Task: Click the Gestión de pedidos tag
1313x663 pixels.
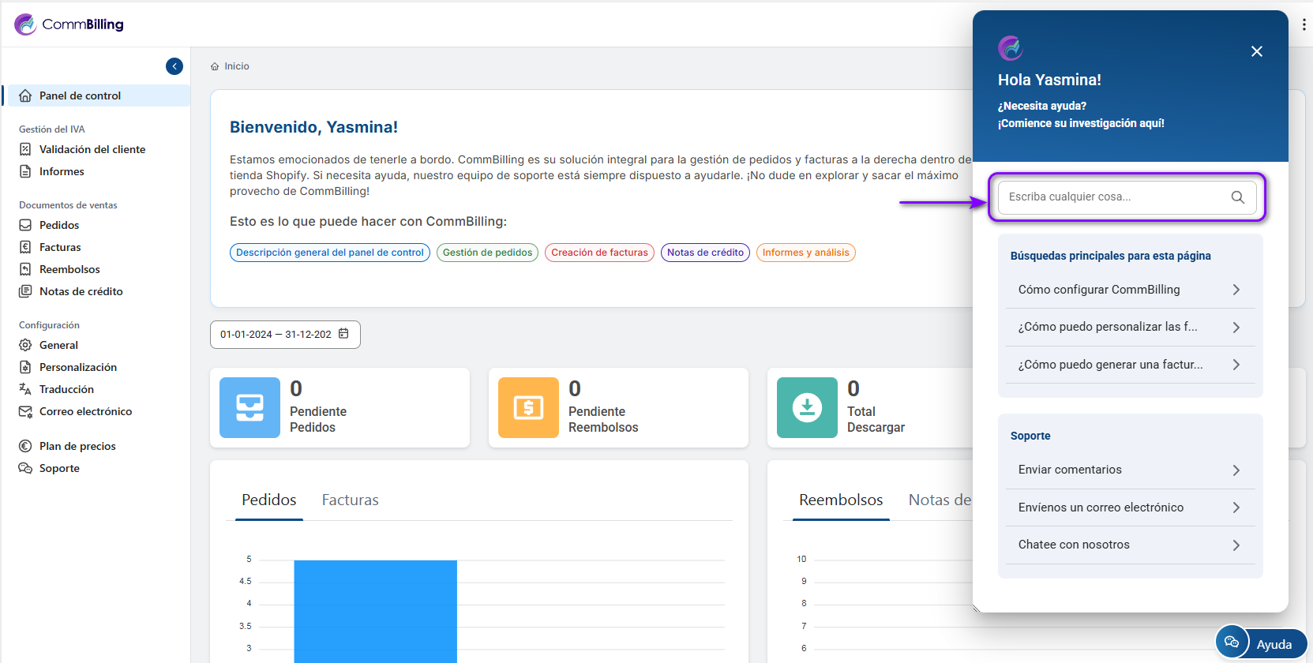Action: (487, 253)
